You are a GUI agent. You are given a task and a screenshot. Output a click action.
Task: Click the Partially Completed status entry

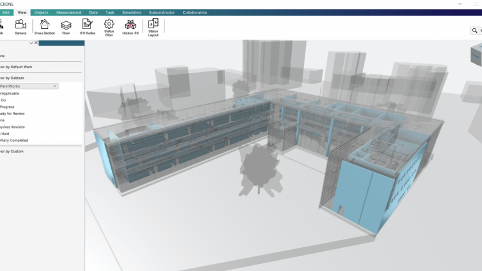click(x=15, y=140)
